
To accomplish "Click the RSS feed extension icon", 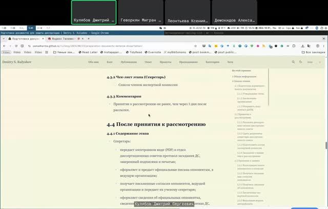I will (x=264, y=46).
